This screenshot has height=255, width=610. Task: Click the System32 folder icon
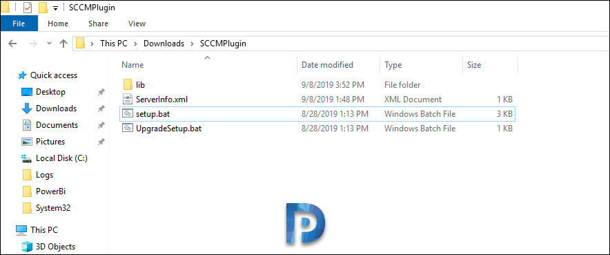click(27, 208)
